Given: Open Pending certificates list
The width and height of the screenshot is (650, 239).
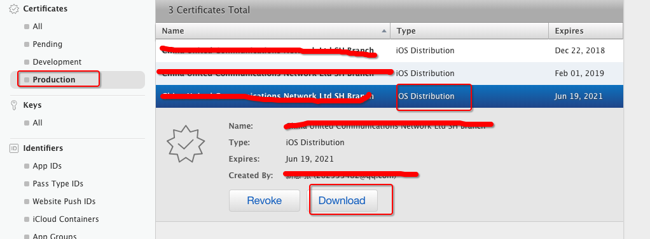Looking at the screenshot, I should pyautogui.click(x=47, y=44).
